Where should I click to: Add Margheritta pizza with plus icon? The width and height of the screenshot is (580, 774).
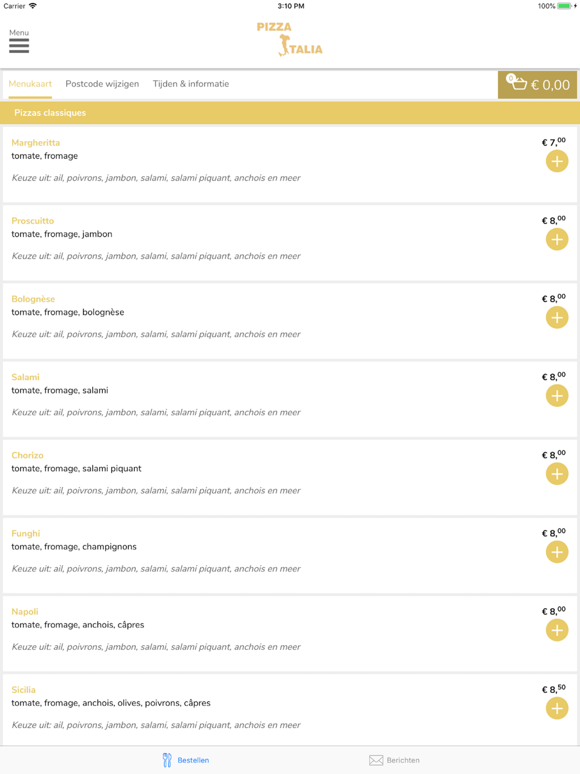pyautogui.click(x=557, y=161)
